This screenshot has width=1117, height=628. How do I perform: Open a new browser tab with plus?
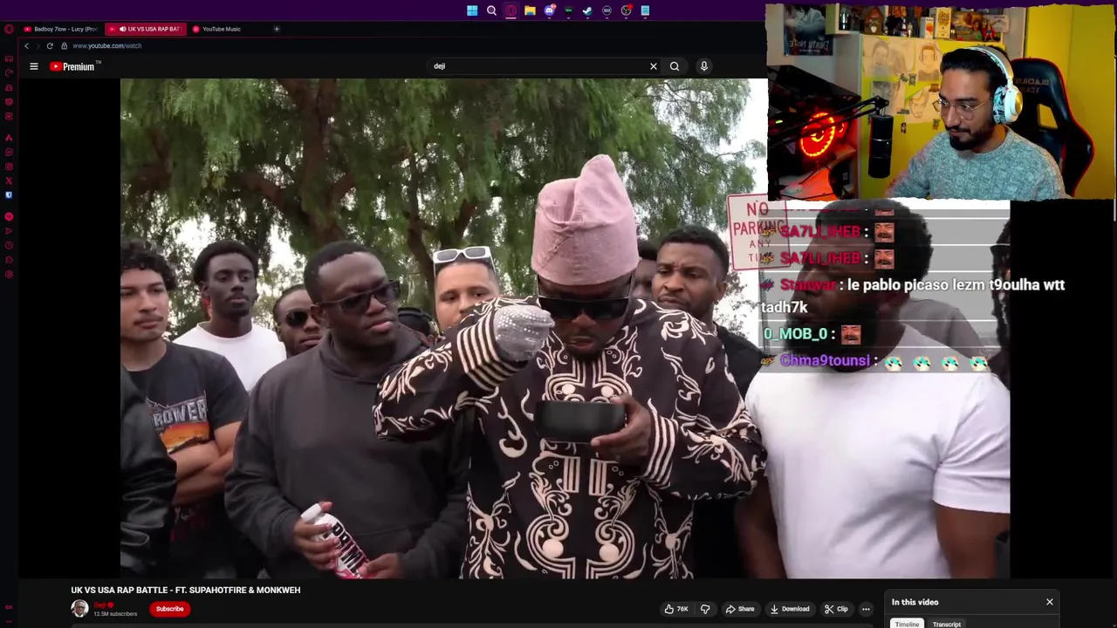[277, 29]
